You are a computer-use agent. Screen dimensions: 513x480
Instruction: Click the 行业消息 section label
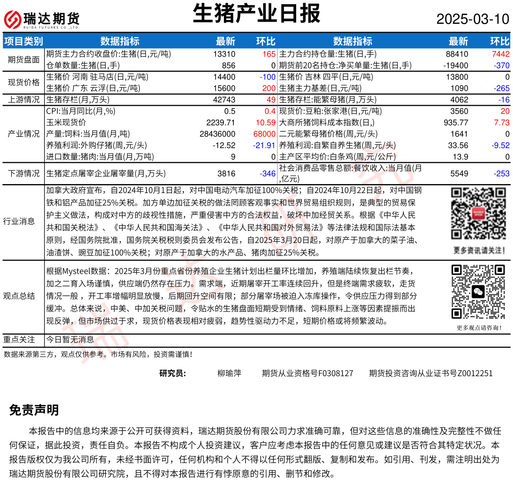point(19,221)
